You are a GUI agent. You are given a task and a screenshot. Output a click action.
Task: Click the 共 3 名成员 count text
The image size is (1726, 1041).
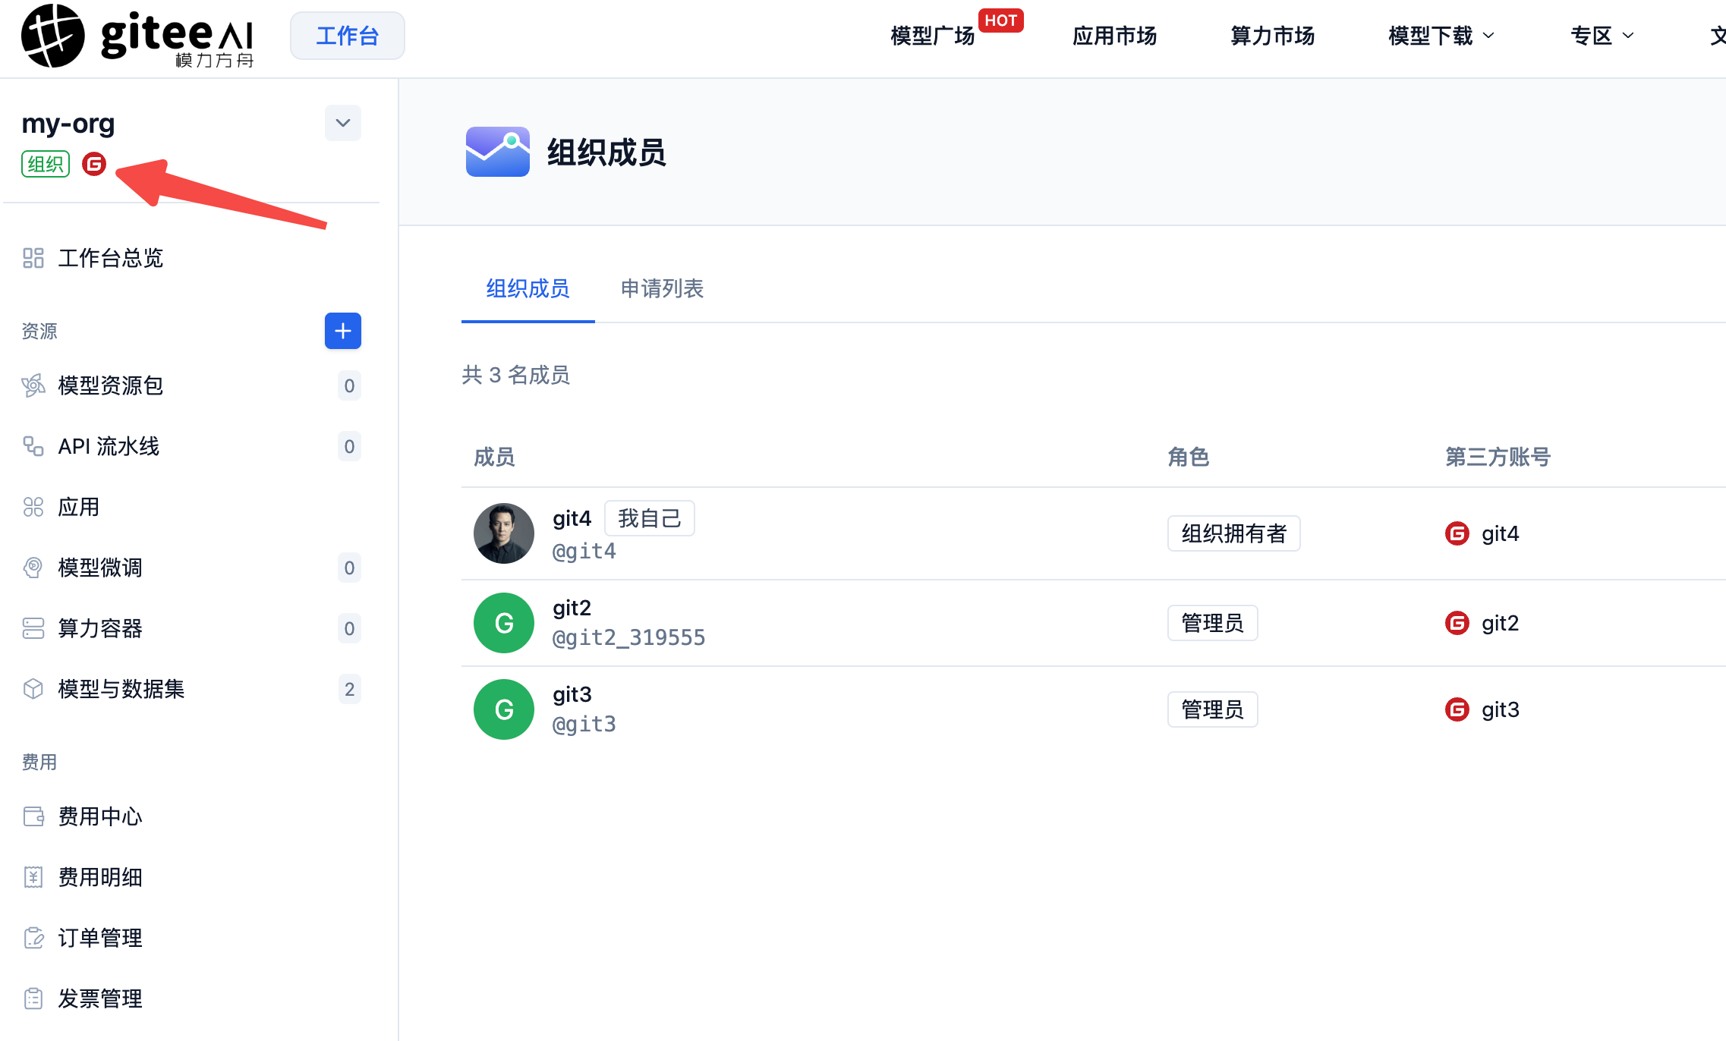click(515, 375)
